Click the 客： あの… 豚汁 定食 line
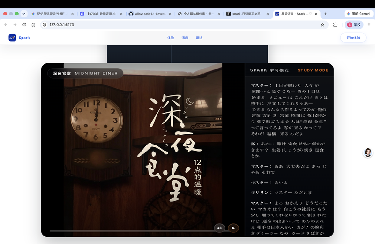375x244 pixels. tap(288, 150)
